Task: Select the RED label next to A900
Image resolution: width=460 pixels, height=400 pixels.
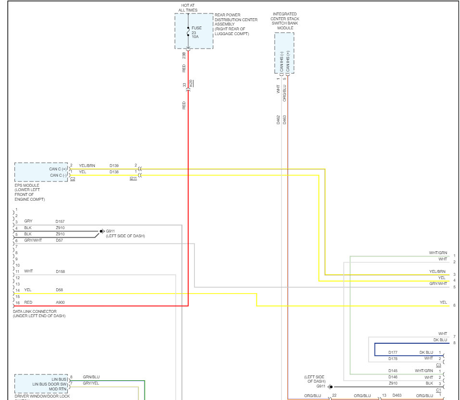Action: pyautogui.click(x=28, y=302)
